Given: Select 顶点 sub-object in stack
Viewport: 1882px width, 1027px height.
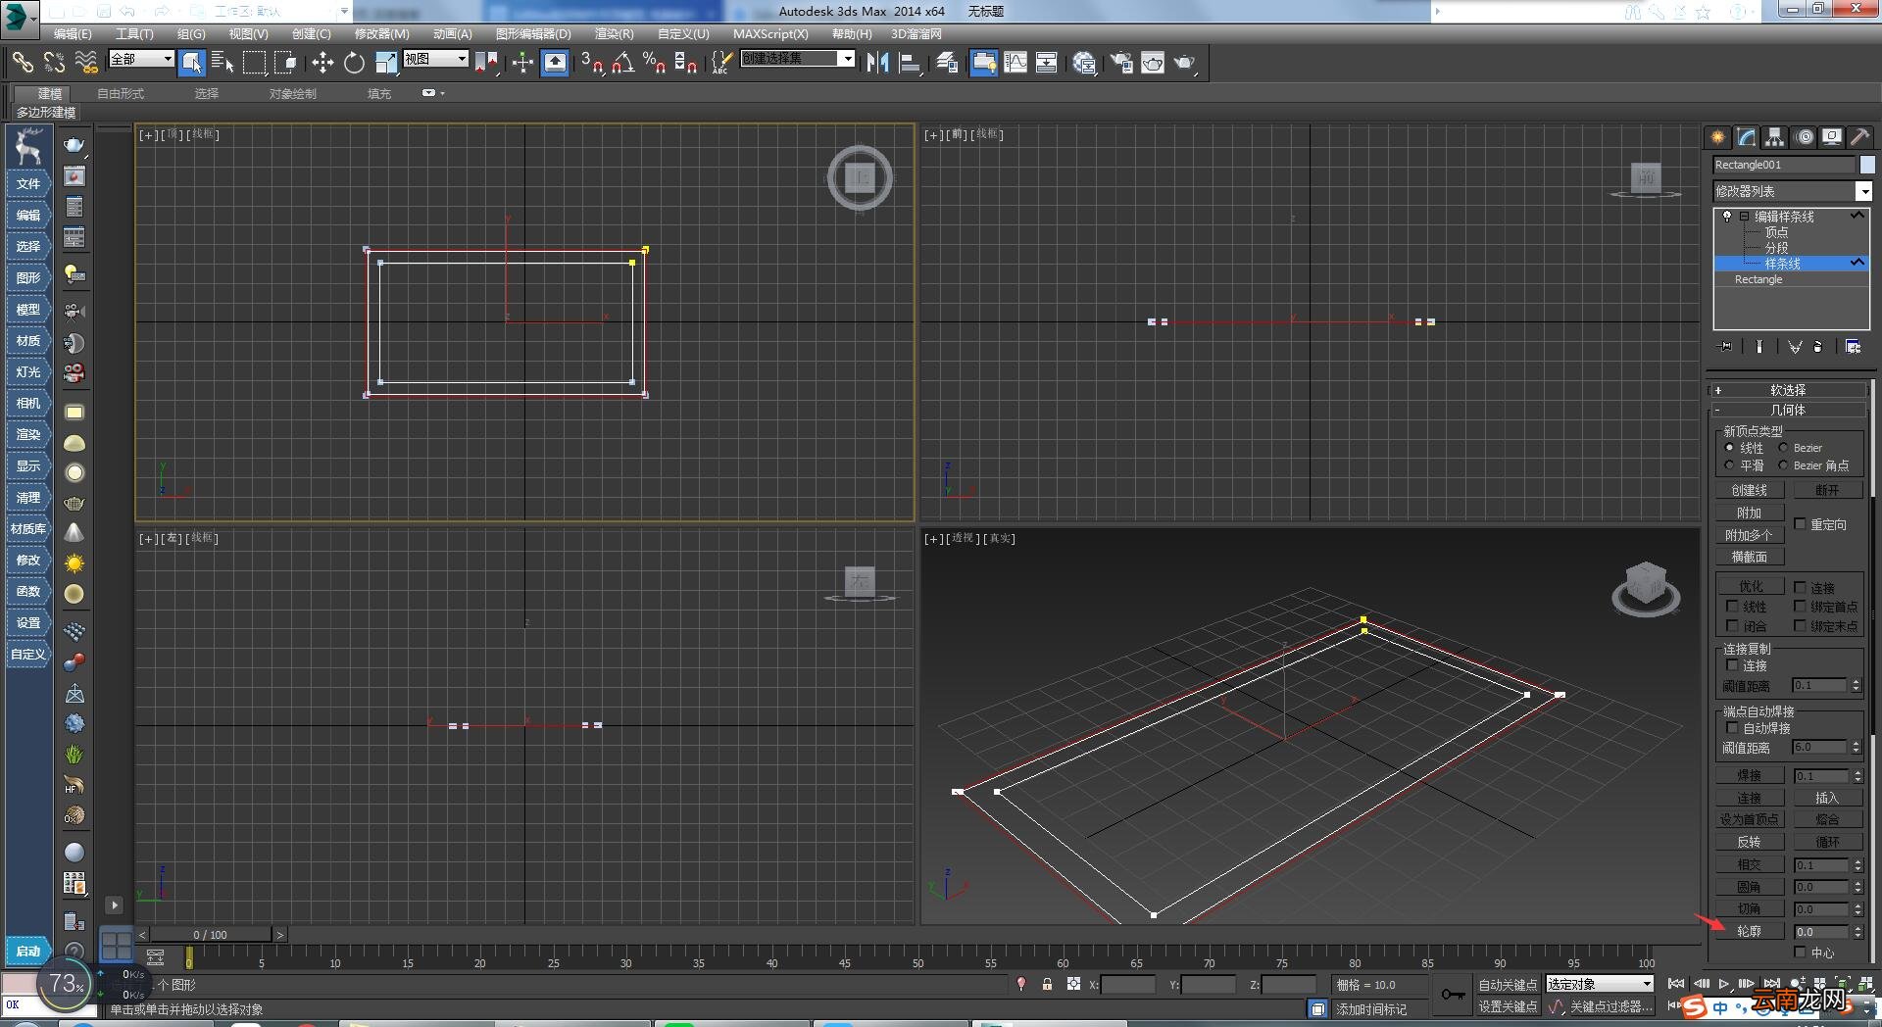Looking at the screenshot, I should (1776, 232).
